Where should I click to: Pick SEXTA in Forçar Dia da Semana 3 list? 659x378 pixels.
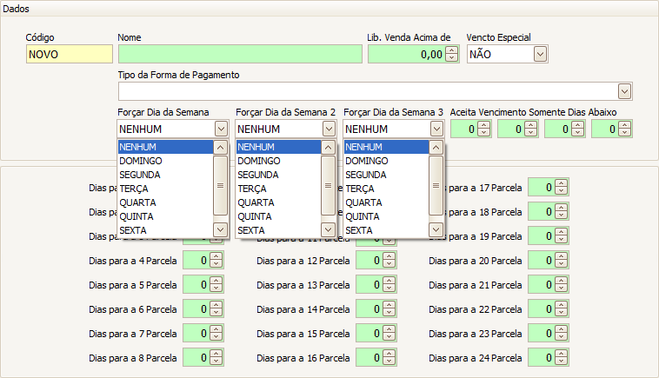385,230
